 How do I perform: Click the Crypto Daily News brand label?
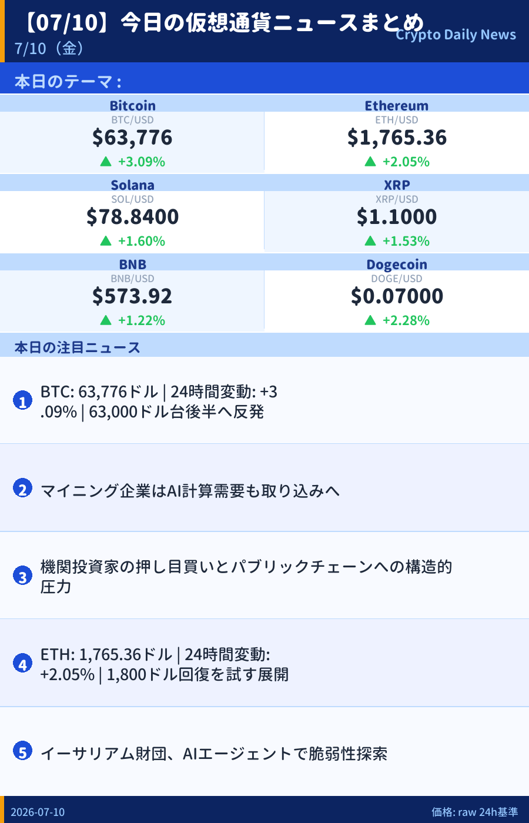point(456,35)
